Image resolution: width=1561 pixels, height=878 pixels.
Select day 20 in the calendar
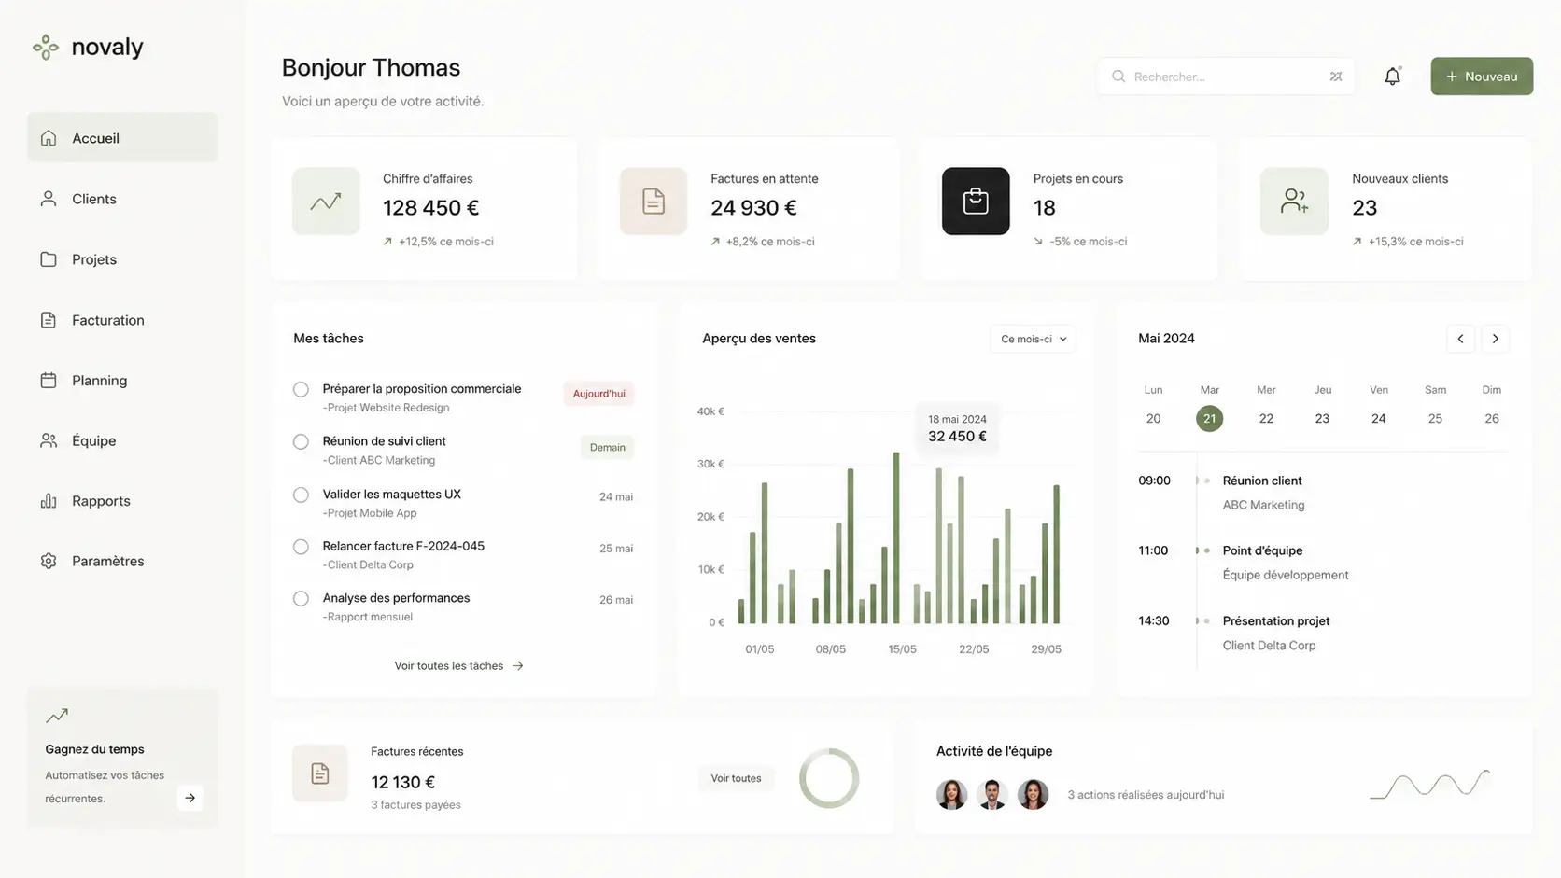tap(1153, 419)
